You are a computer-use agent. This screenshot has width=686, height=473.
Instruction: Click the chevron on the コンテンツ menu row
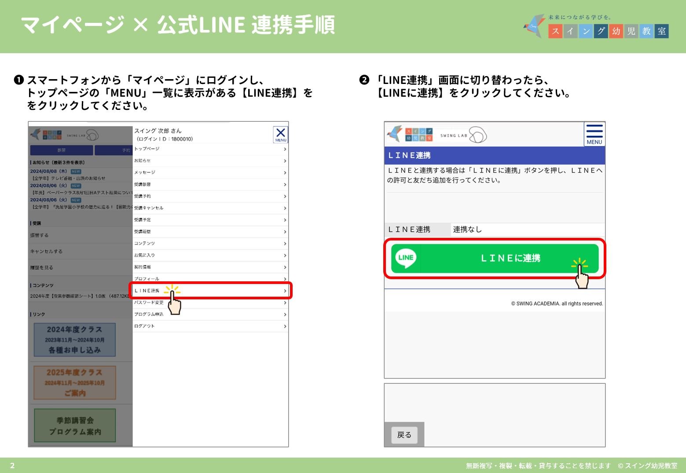(285, 244)
